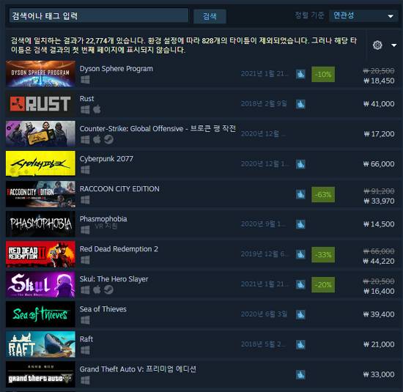Image resolution: width=403 pixels, height=392 pixels.
Task: Open the Dyson Sphere Program title link
Action: click(x=117, y=69)
